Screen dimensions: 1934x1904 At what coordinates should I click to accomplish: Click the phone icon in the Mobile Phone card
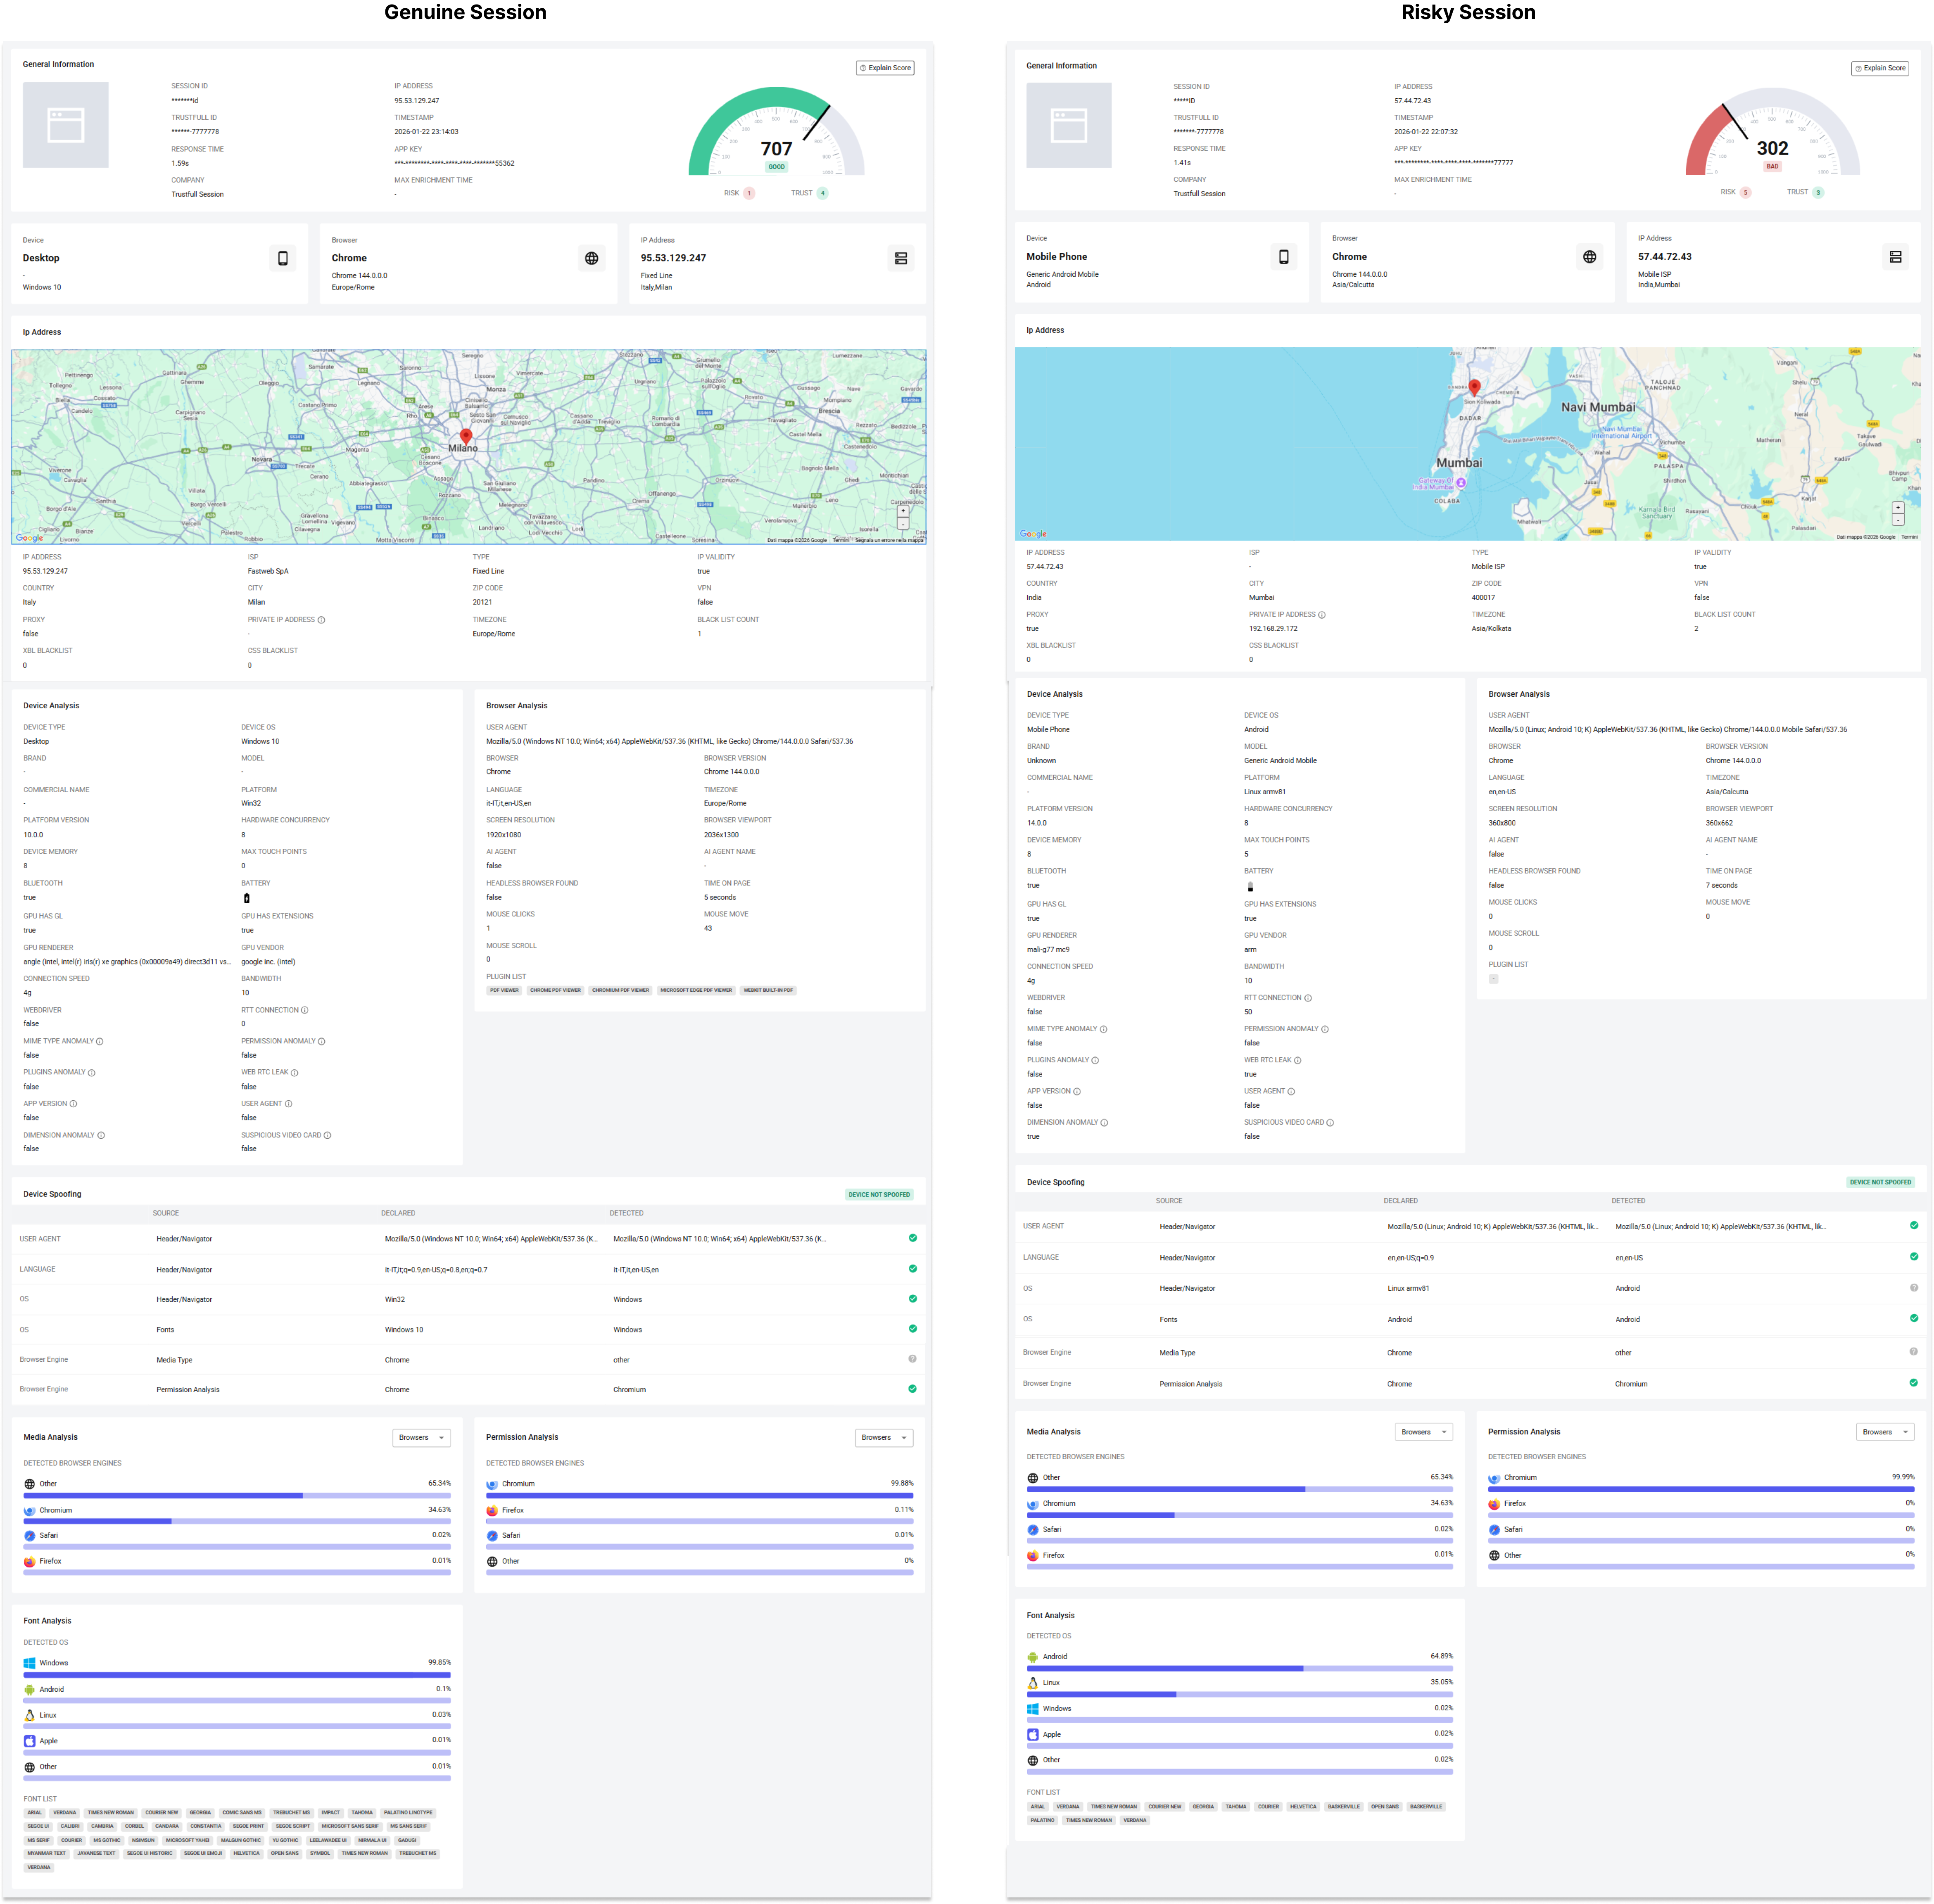coord(1283,257)
